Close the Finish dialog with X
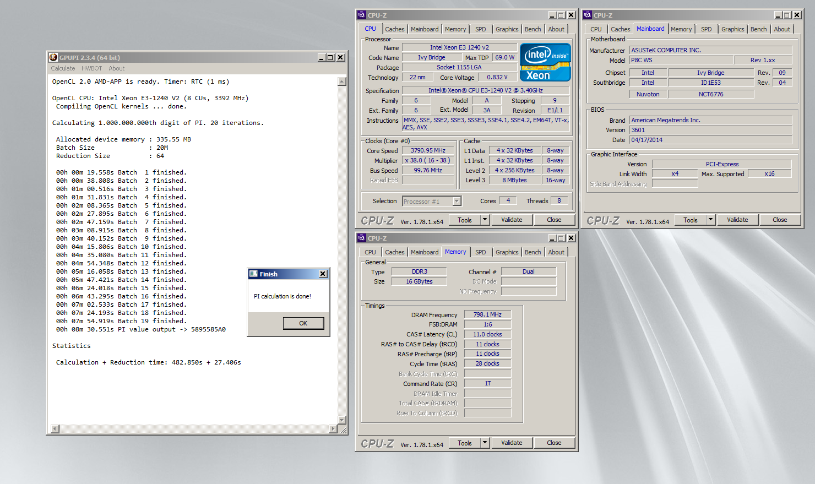This screenshot has height=484, width=815. coord(323,274)
